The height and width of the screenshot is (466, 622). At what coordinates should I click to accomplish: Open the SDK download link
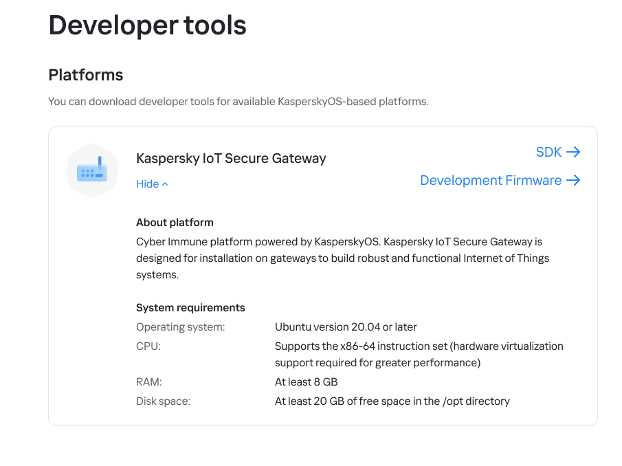[549, 152]
